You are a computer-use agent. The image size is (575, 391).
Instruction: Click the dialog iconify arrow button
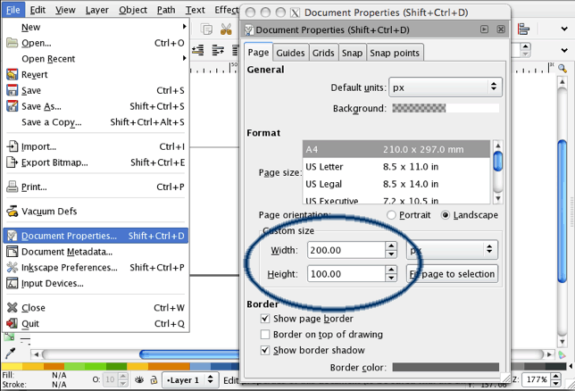click(x=484, y=29)
